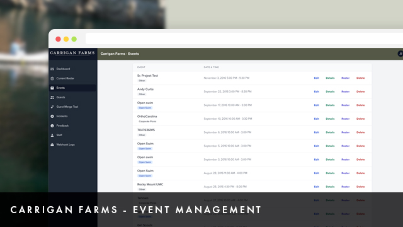Image resolution: width=403 pixels, height=227 pixels.
Task: Click the OrthoCarolina event name
Action: tap(147, 117)
